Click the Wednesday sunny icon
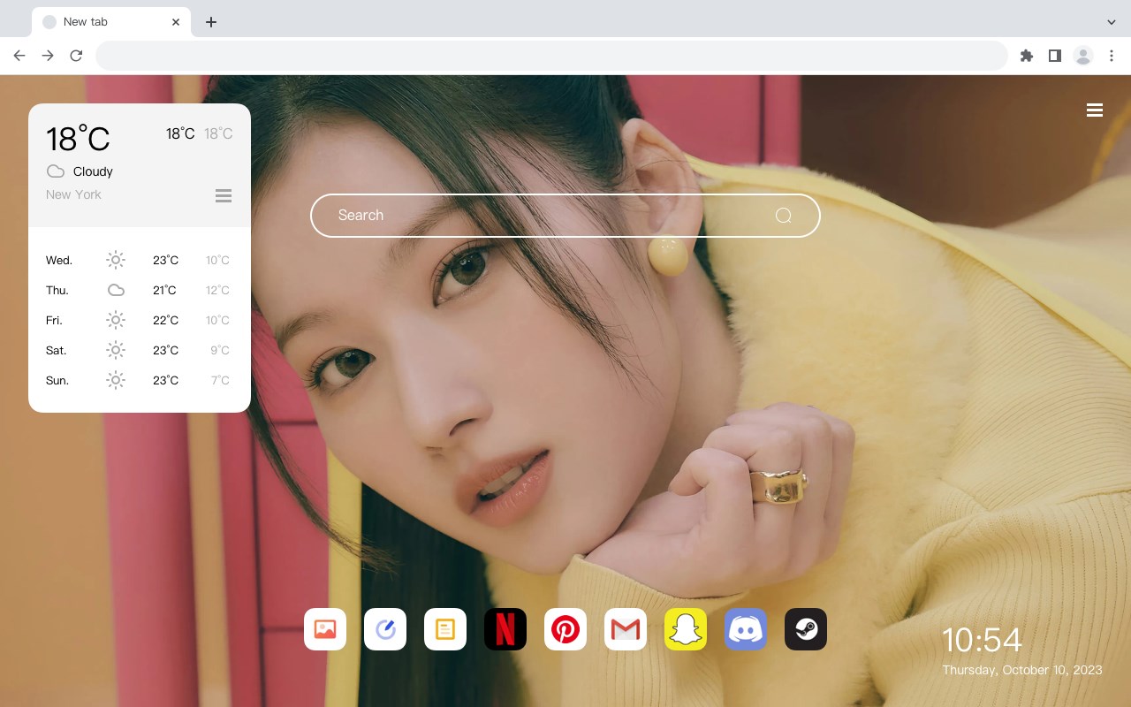The width and height of the screenshot is (1131, 707). click(116, 260)
